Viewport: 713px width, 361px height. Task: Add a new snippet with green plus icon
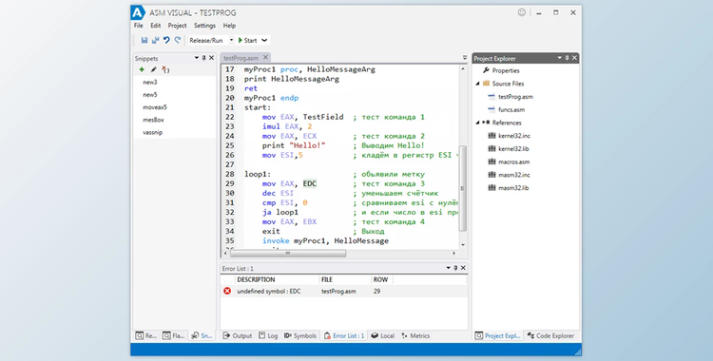click(142, 69)
